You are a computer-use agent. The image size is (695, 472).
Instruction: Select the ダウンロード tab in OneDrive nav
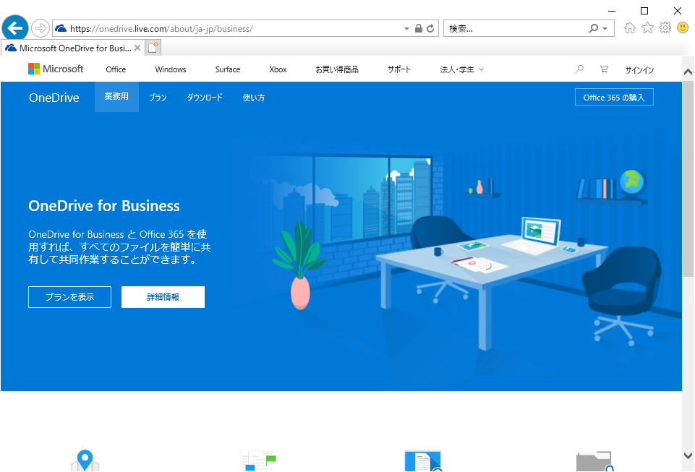(205, 98)
